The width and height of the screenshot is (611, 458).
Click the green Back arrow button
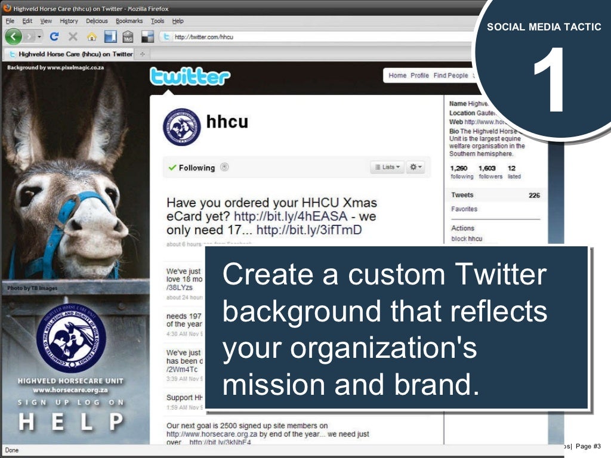pos(13,36)
